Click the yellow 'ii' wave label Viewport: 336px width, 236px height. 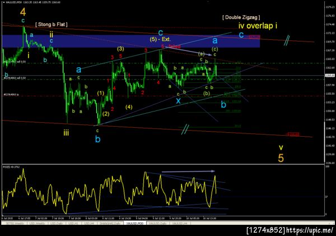[52, 34]
